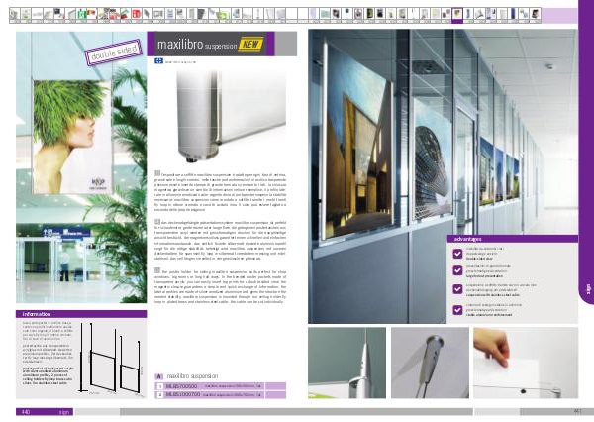Click row number 2 in product table
This screenshot has height=422, width=594.
tap(159, 394)
